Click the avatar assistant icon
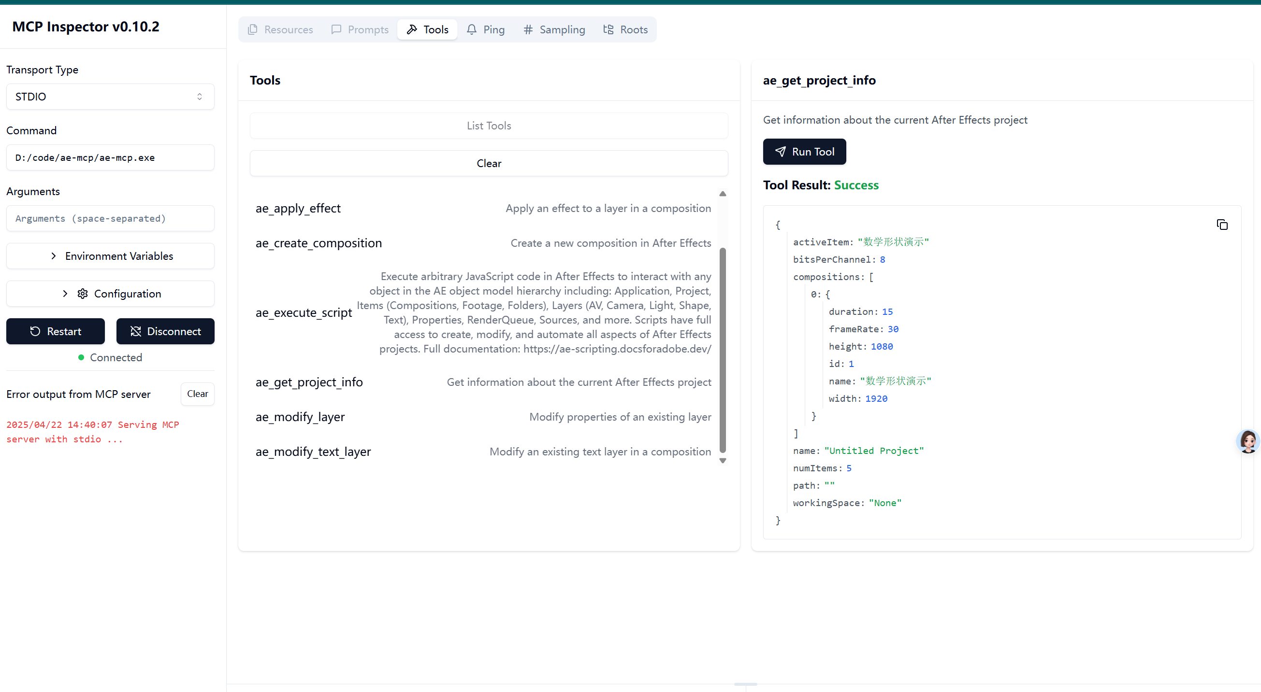 point(1247,441)
